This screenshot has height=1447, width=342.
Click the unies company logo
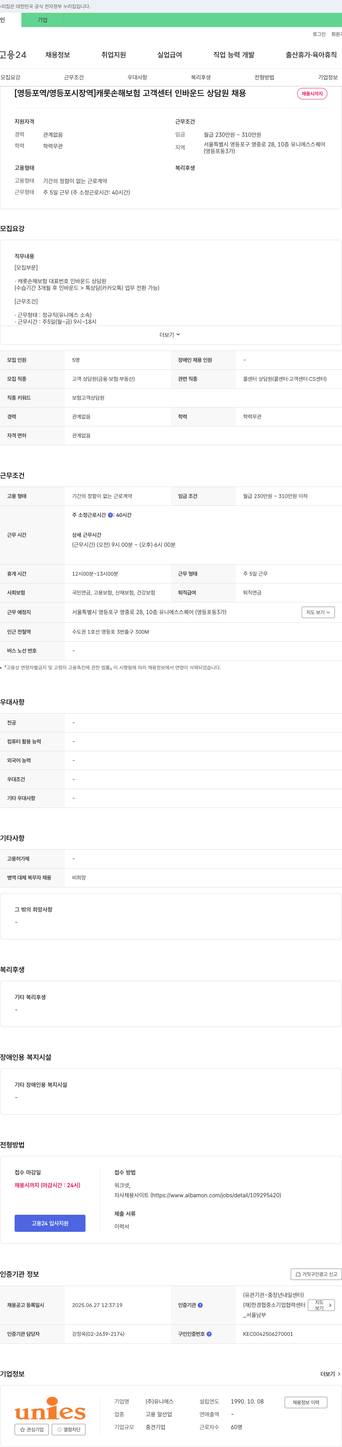click(50, 1408)
